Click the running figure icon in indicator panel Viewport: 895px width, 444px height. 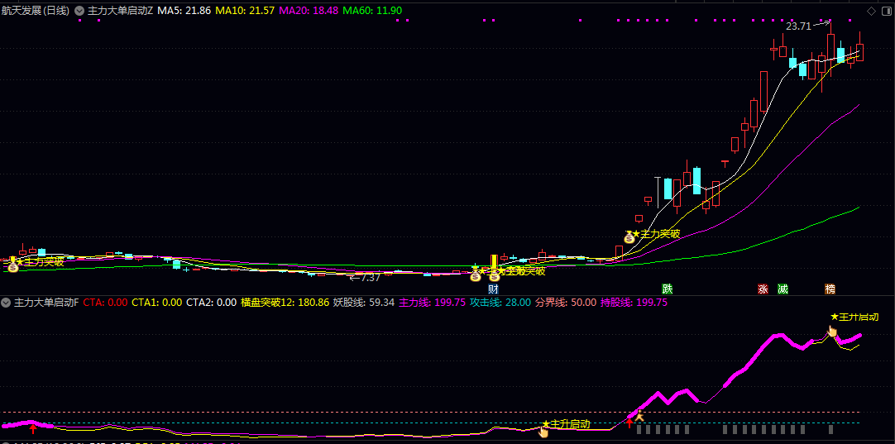640,417
